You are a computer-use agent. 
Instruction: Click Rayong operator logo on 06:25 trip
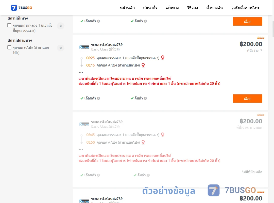84,47
